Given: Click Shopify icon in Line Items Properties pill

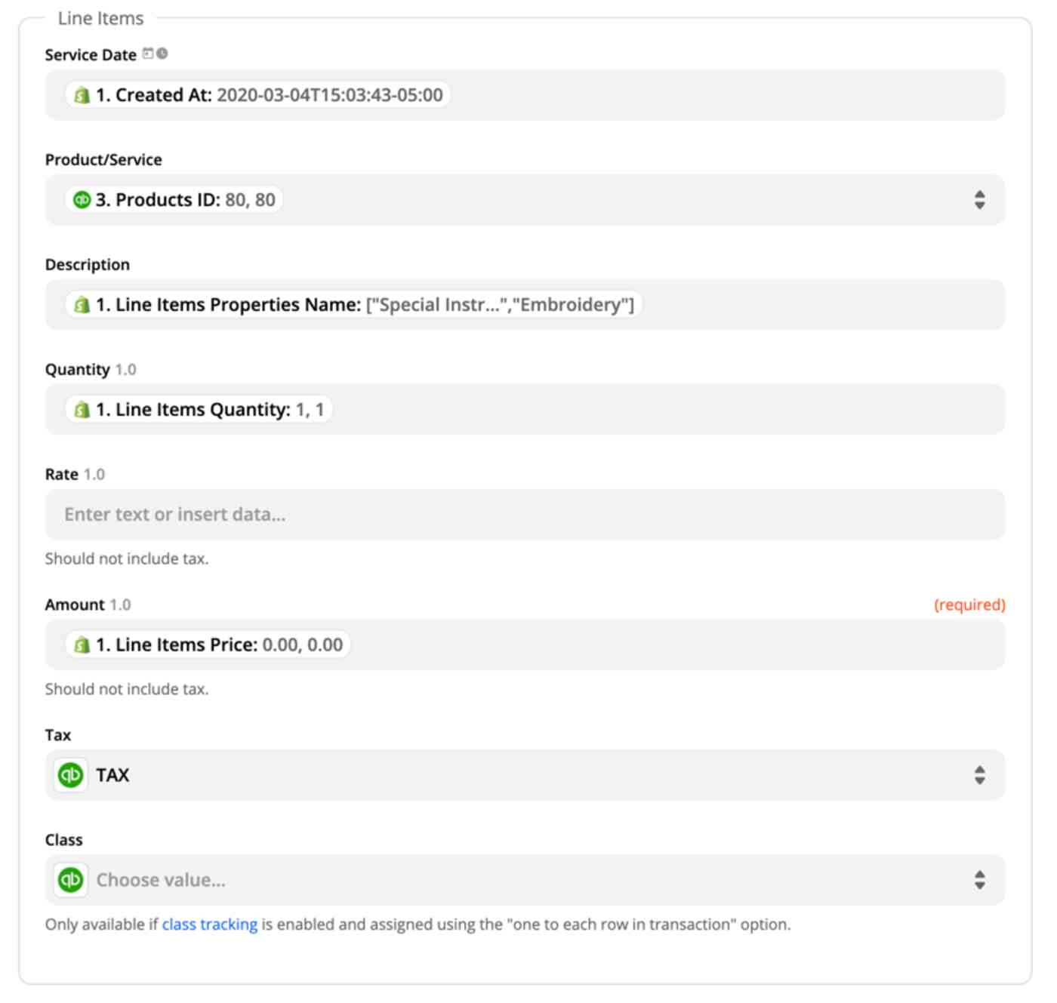Looking at the screenshot, I should point(82,305).
